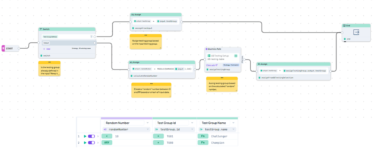373x148 pixels.
Task: Click the Business Rule node output connector
Action: (244, 59)
